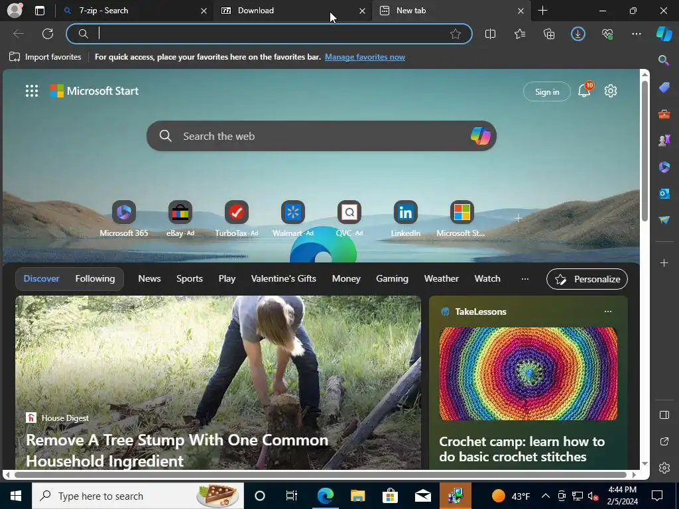Show the Downloads icon in toolbar
The image size is (679, 509).
(x=578, y=34)
